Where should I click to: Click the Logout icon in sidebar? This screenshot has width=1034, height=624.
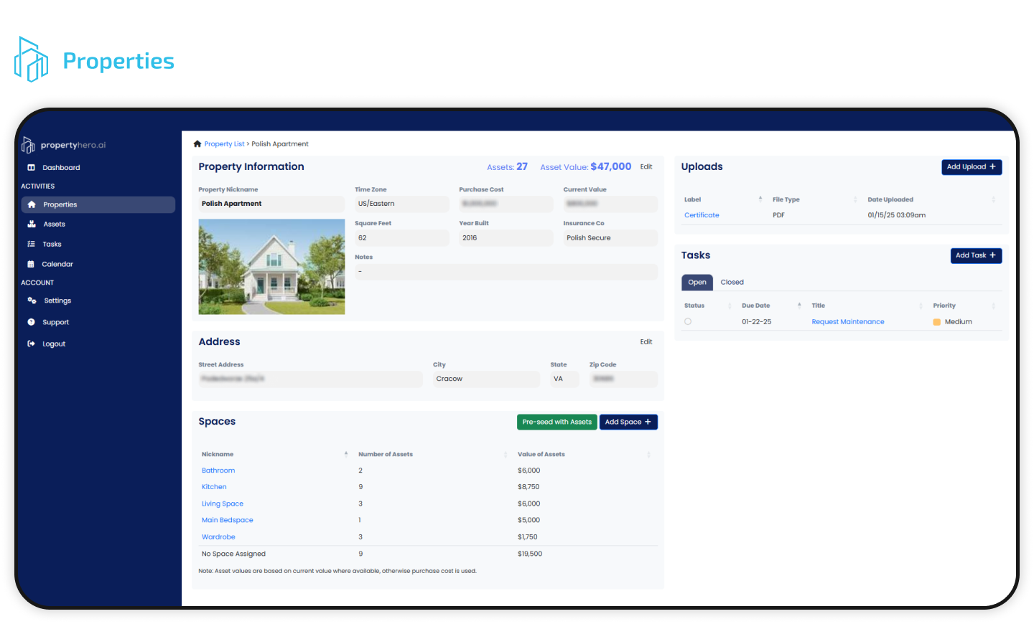(x=31, y=344)
